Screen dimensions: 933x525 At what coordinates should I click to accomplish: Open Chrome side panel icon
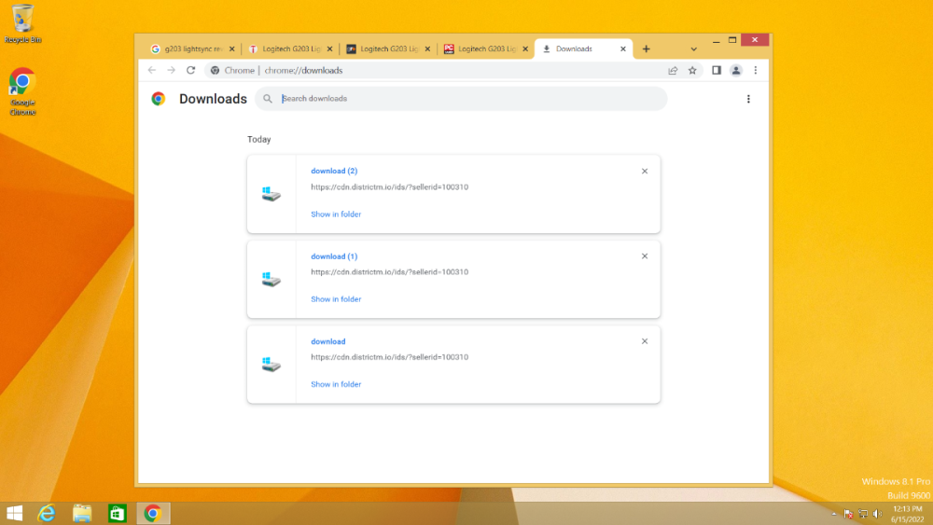tap(717, 70)
